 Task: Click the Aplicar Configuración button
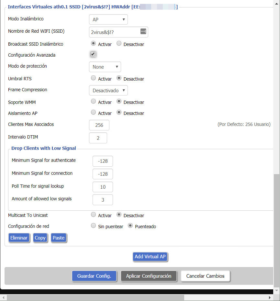[x=149, y=276]
